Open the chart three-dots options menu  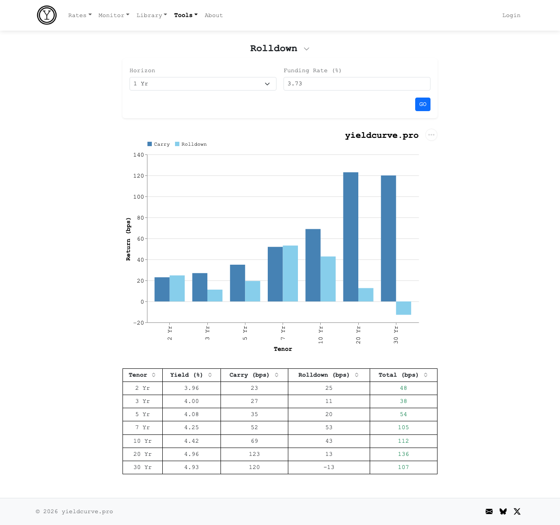(x=431, y=135)
